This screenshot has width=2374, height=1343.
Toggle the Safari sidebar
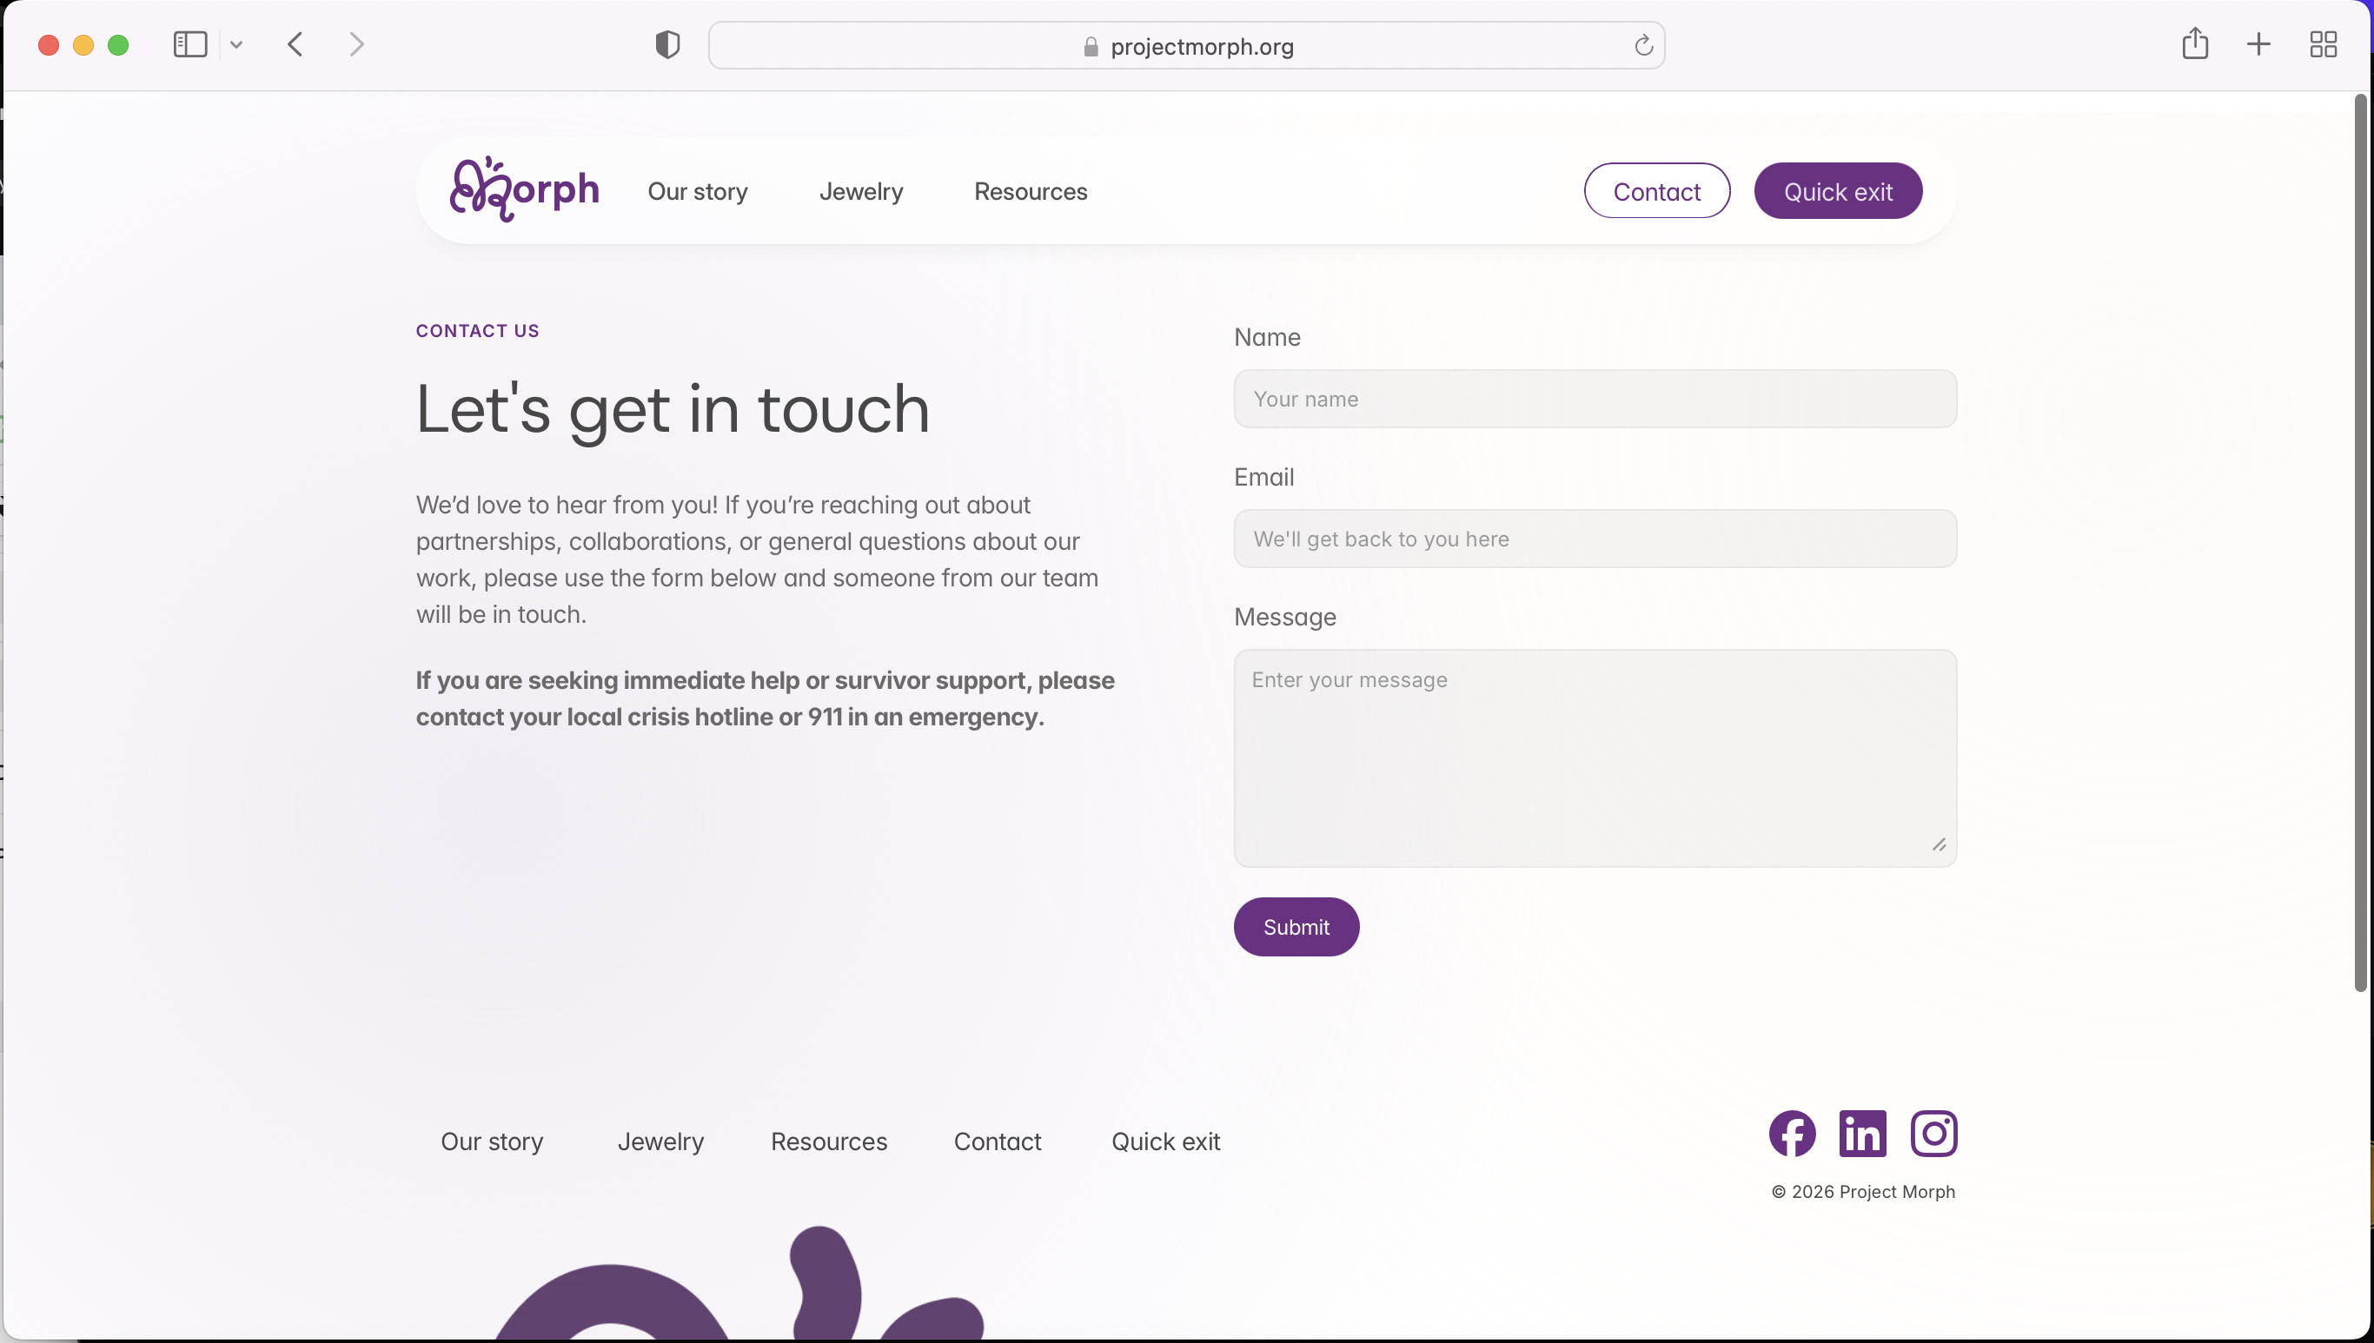click(x=190, y=44)
